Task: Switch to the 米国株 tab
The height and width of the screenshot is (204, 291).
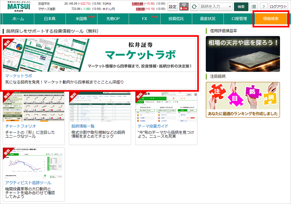Action: pyautogui.click(x=81, y=19)
